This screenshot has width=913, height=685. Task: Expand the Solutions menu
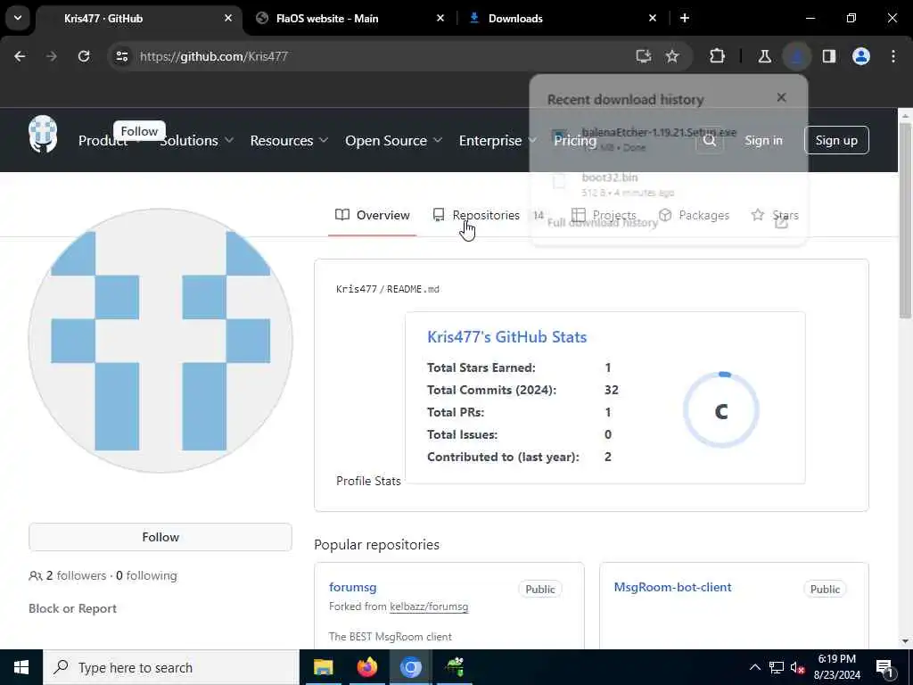point(197,140)
